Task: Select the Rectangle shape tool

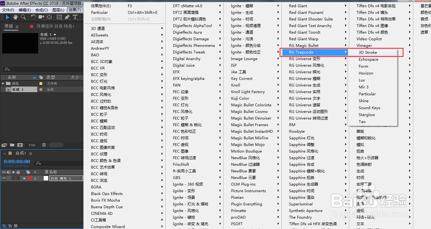Action: coord(59,17)
